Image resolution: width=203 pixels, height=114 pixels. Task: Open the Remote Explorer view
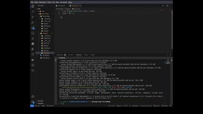33,33
